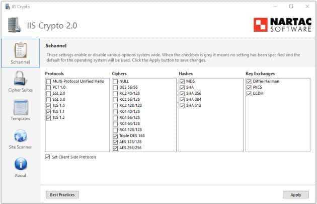Open the Schannel clipboard icon
The image size is (317, 204).
tap(21, 50)
